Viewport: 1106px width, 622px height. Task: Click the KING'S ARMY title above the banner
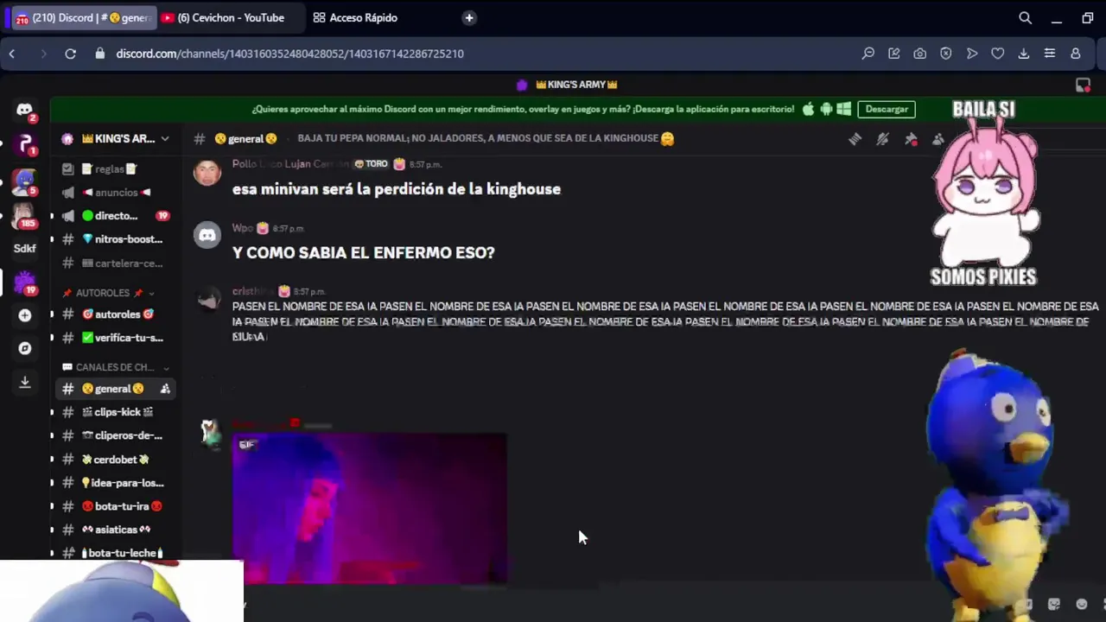click(x=575, y=85)
